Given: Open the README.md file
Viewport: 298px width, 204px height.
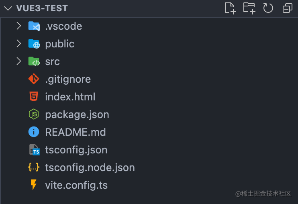Looking at the screenshot, I should (x=75, y=132).
